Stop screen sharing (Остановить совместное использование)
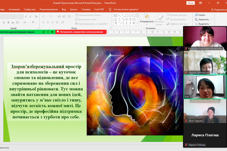The width and height of the screenshot is (227, 151). (81, 32)
